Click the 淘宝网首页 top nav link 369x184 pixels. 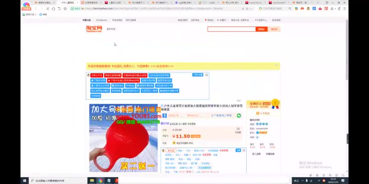(x=183, y=20)
